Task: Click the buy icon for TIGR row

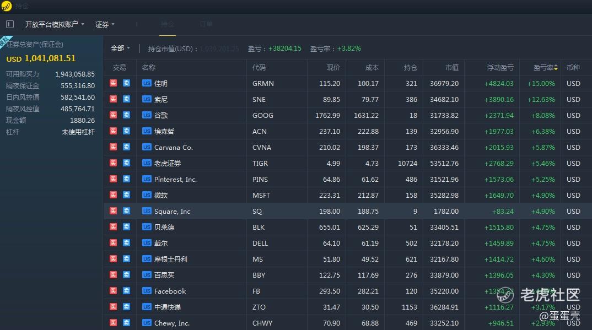Action: 113,163
